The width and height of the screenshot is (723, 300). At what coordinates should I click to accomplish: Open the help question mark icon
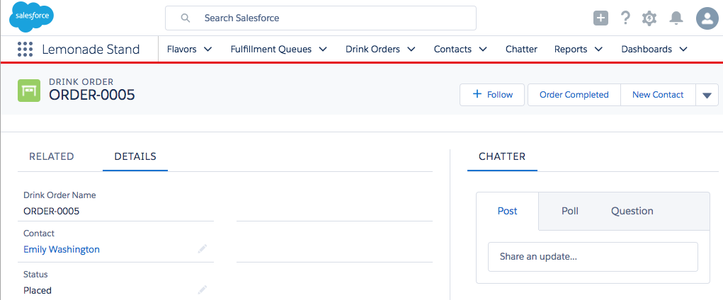point(625,18)
